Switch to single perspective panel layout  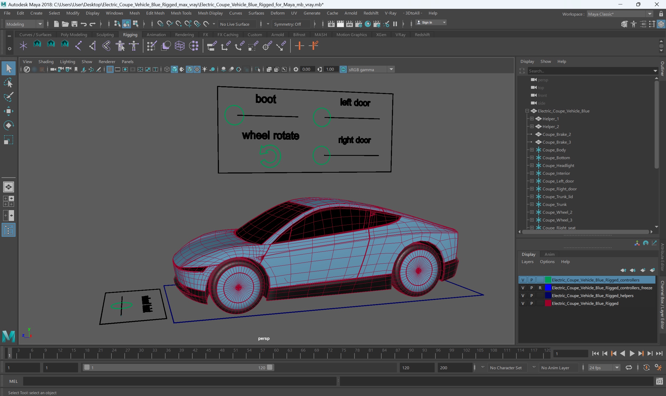click(x=9, y=187)
